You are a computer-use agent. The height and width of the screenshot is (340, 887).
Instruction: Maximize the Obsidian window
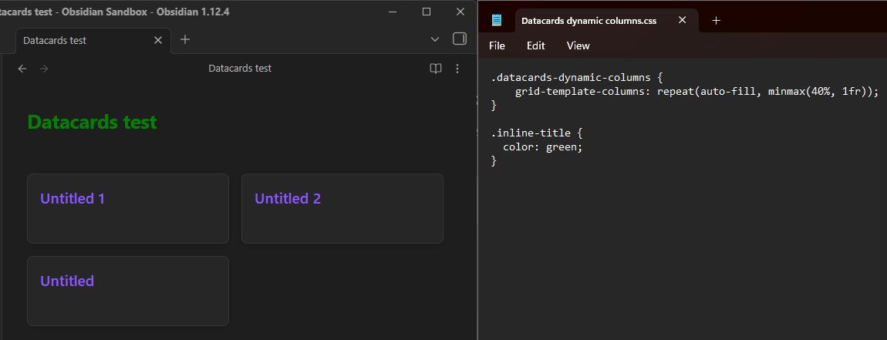click(x=427, y=12)
